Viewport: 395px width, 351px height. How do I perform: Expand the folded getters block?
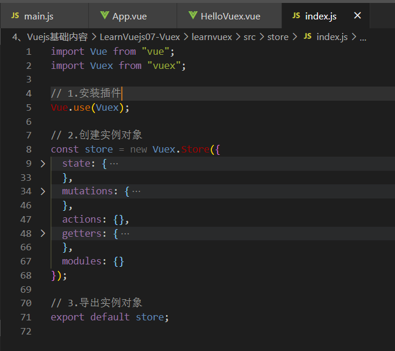point(42,234)
